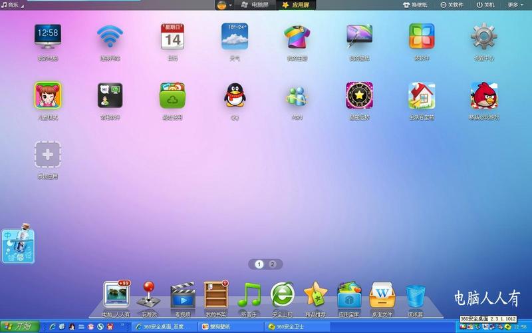Click the 添加应用 plus placeholder
The height and width of the screenshot is (333, 532).
(48, 155)
